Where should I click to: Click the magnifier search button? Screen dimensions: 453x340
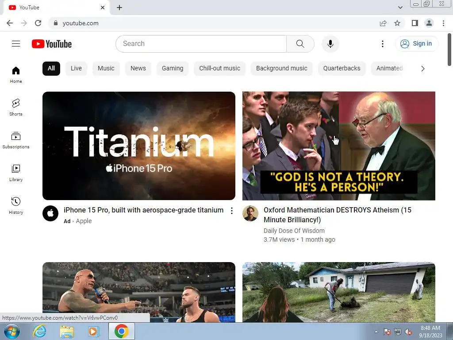click(x=300, y=44)
